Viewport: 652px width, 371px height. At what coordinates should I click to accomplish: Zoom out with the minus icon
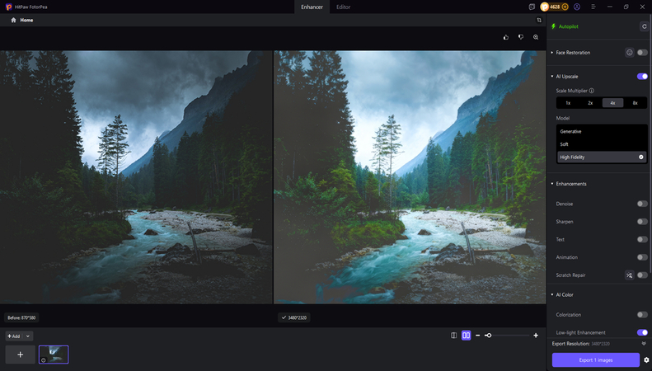pyautogui.click(x=477, y=336)
